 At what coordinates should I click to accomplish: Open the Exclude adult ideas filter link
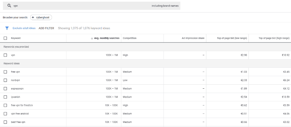(24, 28)
